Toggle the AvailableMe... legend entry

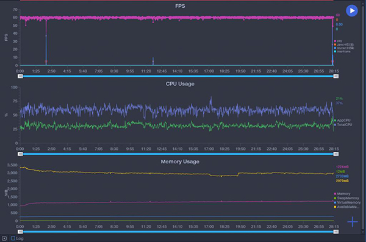click(346, 207)
